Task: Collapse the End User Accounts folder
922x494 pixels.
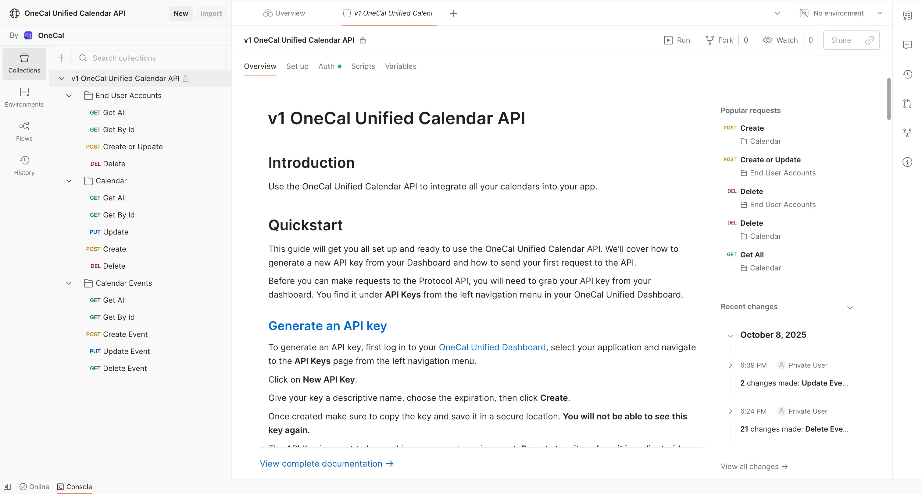Action: point(69,95)
